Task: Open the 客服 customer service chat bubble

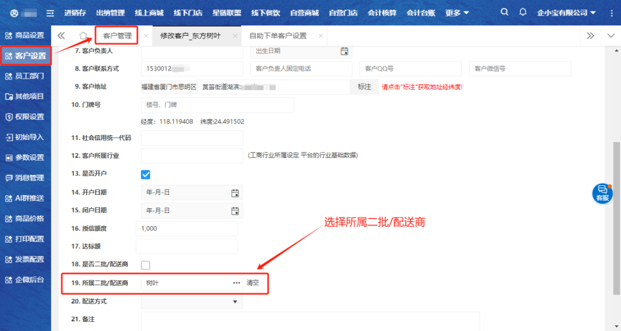Action: (x=602, y=193)
